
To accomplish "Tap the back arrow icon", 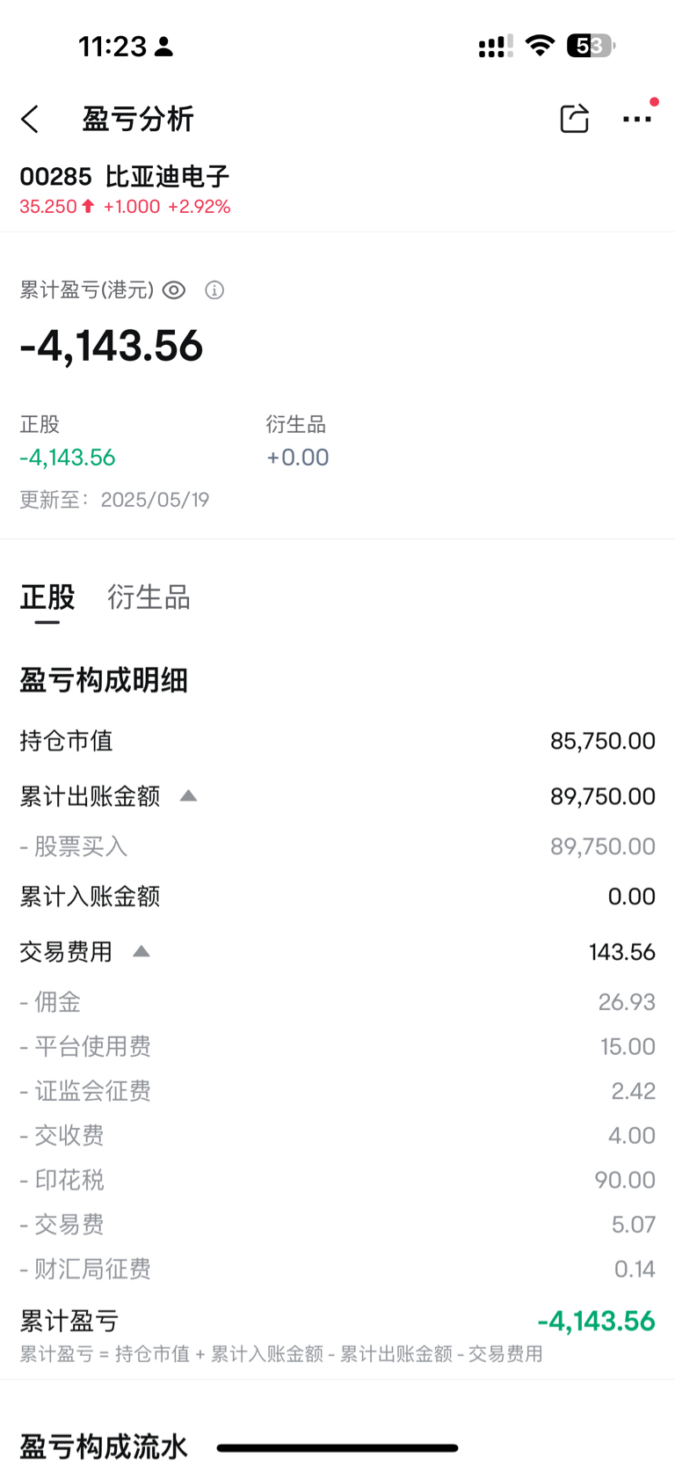I will [31, 119].
